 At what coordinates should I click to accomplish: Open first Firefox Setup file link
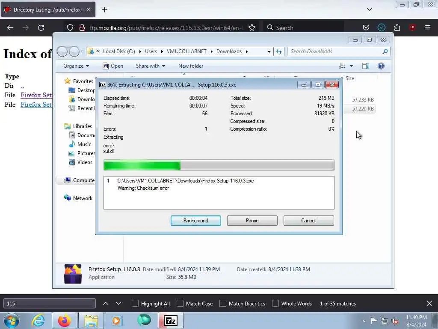tap(36, 95)
